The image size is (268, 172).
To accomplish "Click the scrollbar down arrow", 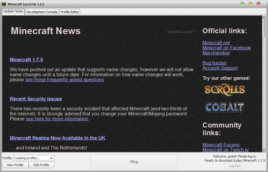I will (x=264, y=150).
